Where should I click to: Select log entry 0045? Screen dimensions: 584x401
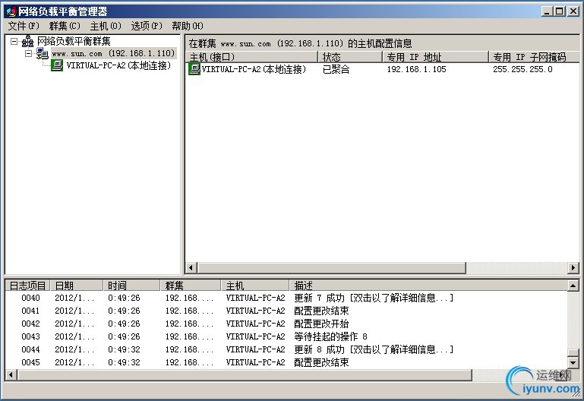coord(286,362)
